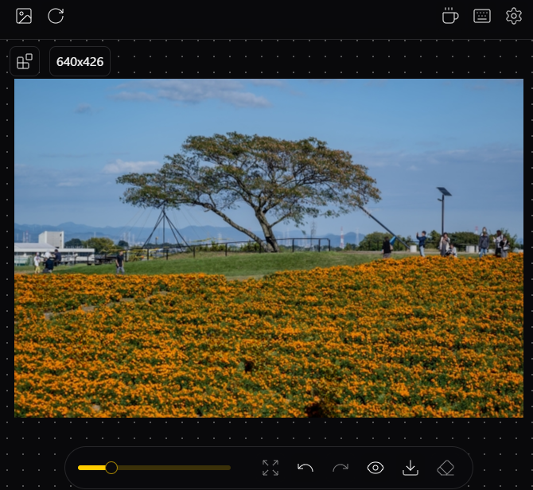This screenshot has height=490, width=533.
Task: Open the coffee cup donate icon
Action: pos(450,16)
